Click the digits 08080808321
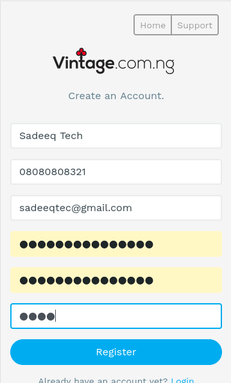Viewport: 231px width, 383px height. pyautogui.click(x=53, y=172)
